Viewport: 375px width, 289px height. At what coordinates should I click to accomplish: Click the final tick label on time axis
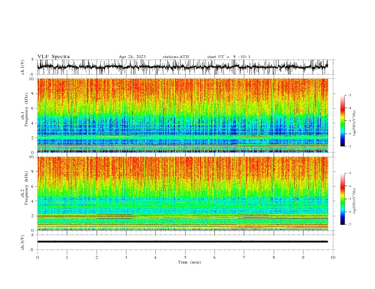point(333,257)
